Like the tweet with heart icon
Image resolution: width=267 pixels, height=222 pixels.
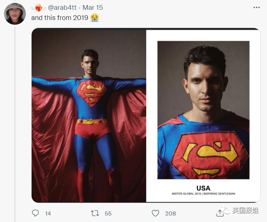coord(155,213)
